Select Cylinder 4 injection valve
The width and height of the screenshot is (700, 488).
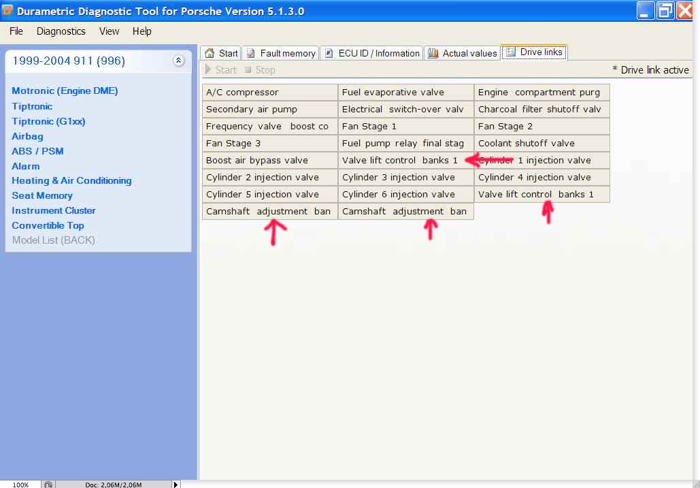tap(542, 177)
